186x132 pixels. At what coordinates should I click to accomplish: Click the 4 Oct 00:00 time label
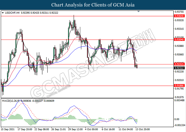91,129
